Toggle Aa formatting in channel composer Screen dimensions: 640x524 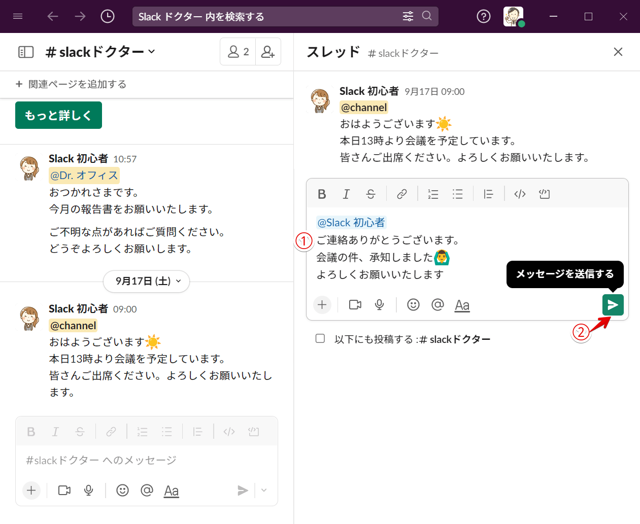tap(171, 491)
